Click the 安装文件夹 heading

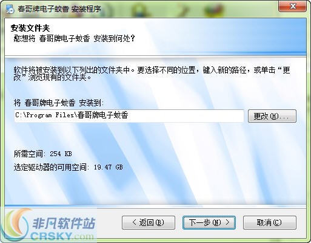coord(30,28)
